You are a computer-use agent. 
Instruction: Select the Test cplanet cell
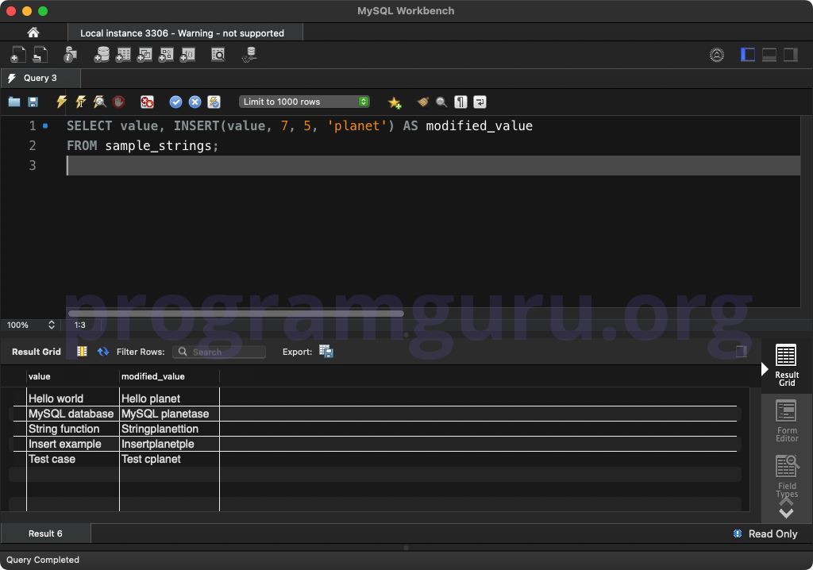pyautogui.click(x=169, y=459)
